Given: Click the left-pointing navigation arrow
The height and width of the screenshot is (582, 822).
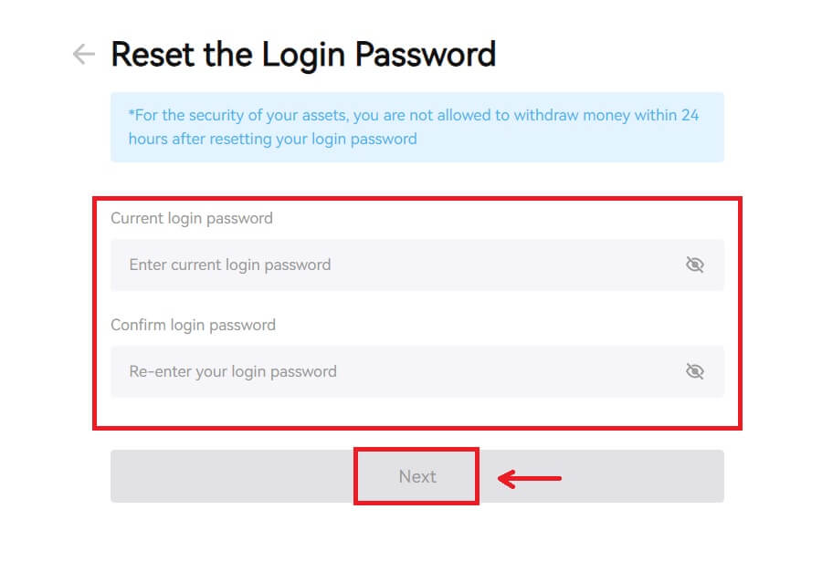Looking at the screenshot, I should [x=82, y=53].
